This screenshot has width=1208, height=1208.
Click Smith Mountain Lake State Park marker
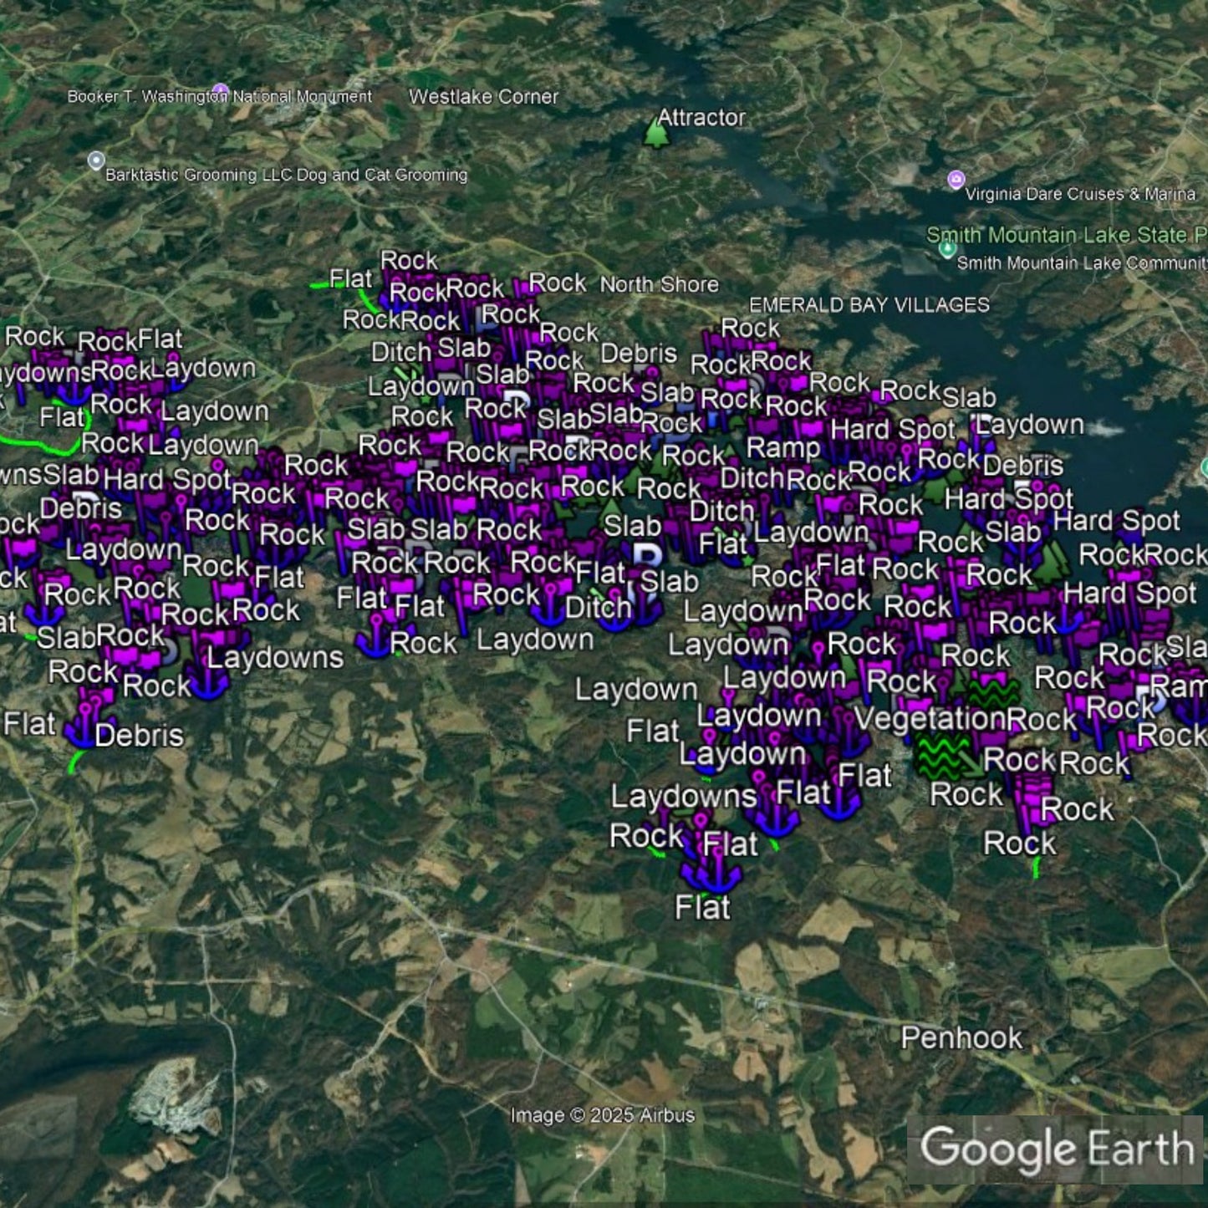pyautogui.click(x=947, y=249)
